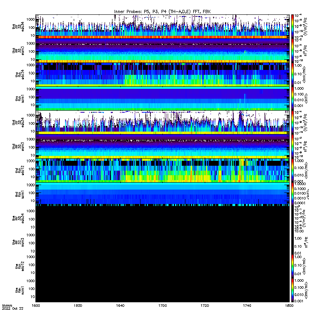This screenshot has width=309, height=329.
Task: Select the 'the fbk scm1' panel label
Action: coord(20,290)
